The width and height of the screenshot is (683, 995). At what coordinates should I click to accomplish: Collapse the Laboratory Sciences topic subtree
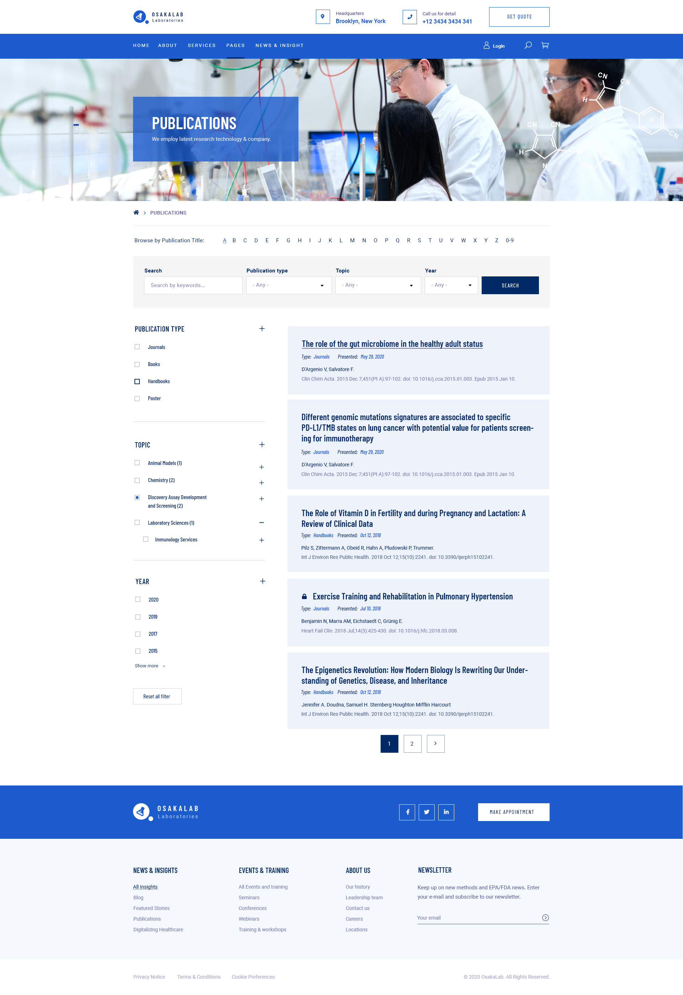261,523
